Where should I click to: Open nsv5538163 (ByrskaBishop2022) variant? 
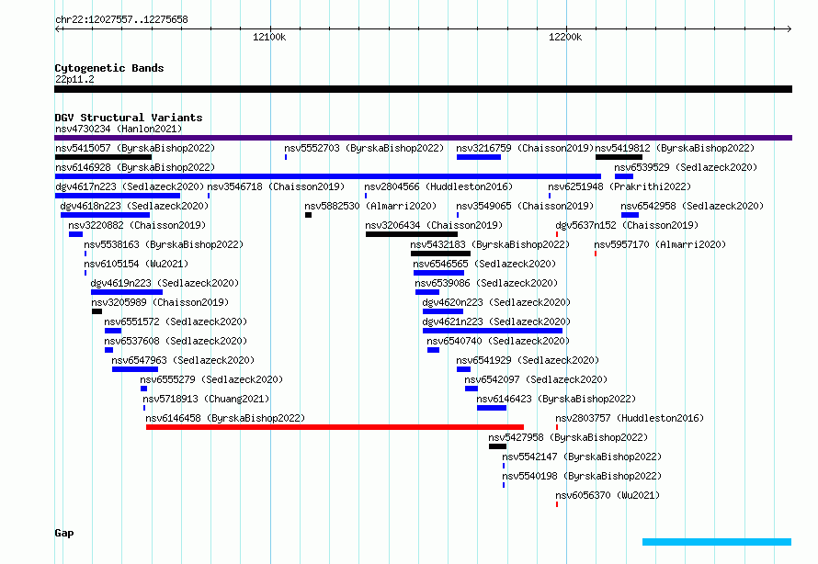tap(164, 244)
